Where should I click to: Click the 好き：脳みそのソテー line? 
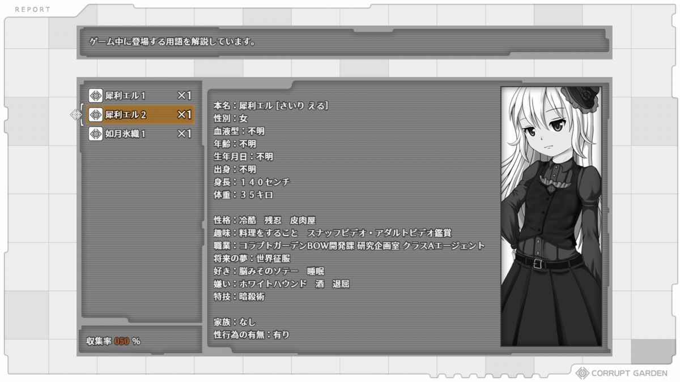click(269, 271)
